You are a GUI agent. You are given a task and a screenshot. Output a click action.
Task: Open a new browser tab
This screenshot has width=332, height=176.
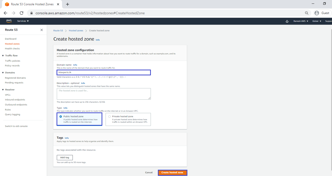coord(68,4)
